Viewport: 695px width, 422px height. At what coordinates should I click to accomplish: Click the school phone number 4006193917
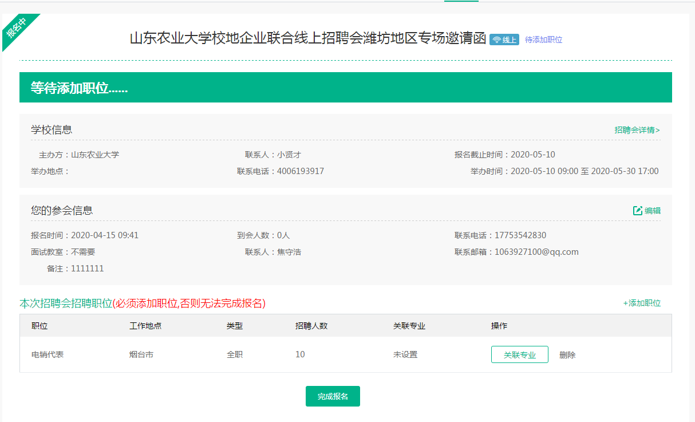301,171
